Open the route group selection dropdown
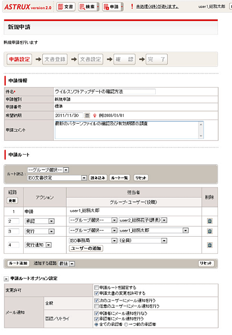232x335 pixels. point(48,170)
